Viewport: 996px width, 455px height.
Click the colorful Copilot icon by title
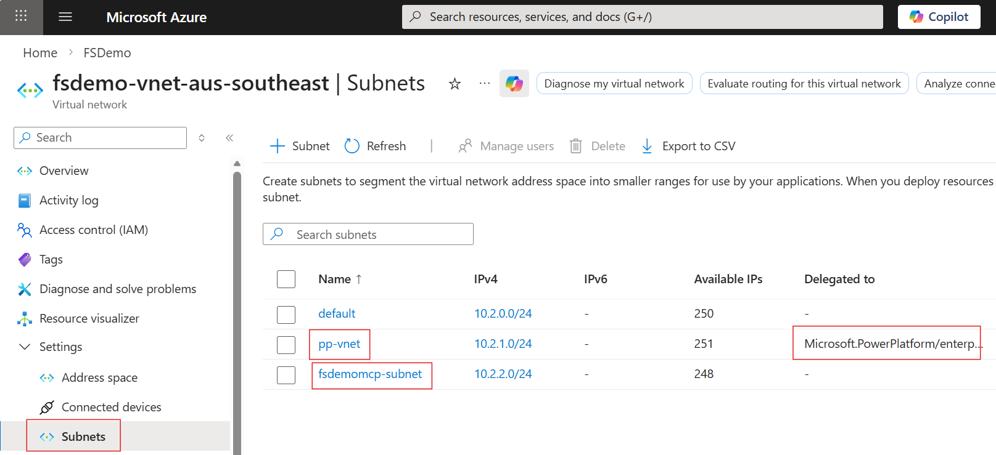click(x=514, y=83)
